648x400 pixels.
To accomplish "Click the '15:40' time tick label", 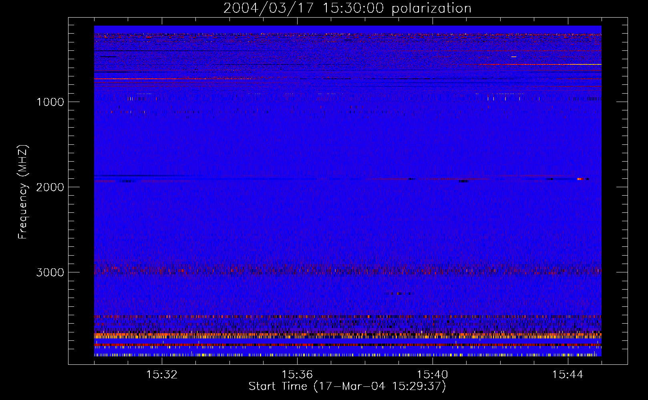I will (433, 375).
